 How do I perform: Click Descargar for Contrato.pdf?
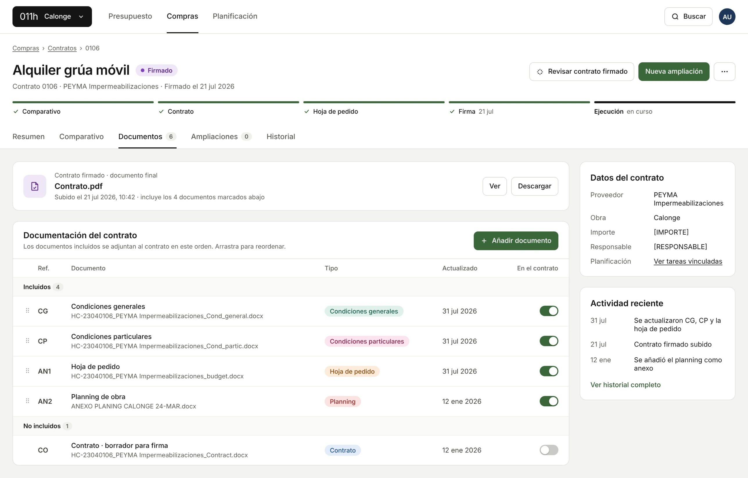[x=535, y=186]
